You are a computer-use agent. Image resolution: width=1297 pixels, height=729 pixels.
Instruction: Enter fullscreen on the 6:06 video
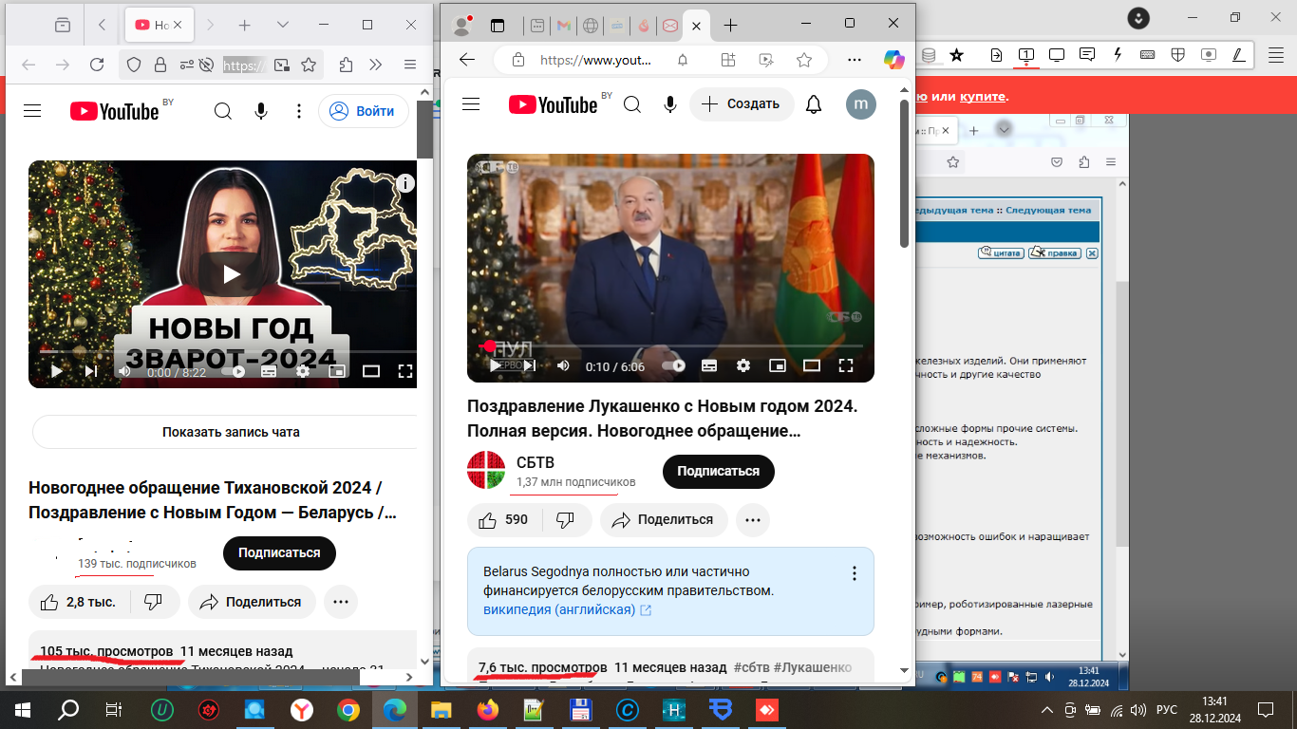[846, 365]
